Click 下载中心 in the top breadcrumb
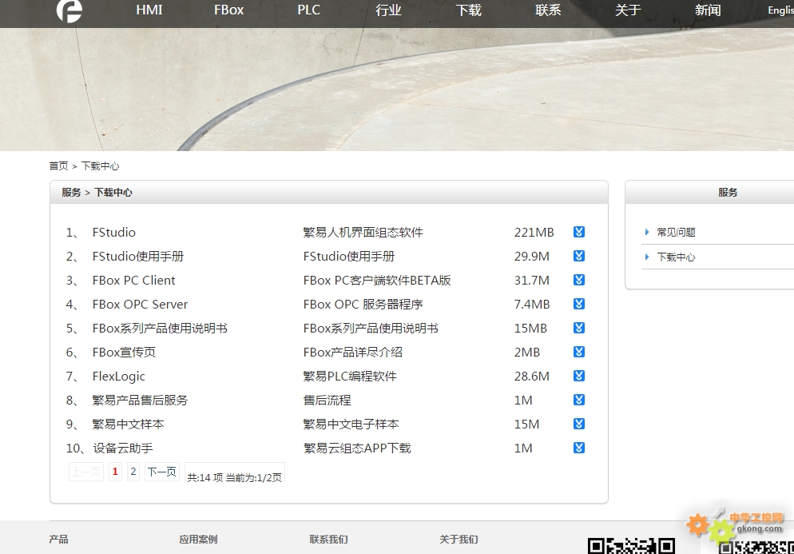This screenshot has height=554, width=794. [101, 165]
